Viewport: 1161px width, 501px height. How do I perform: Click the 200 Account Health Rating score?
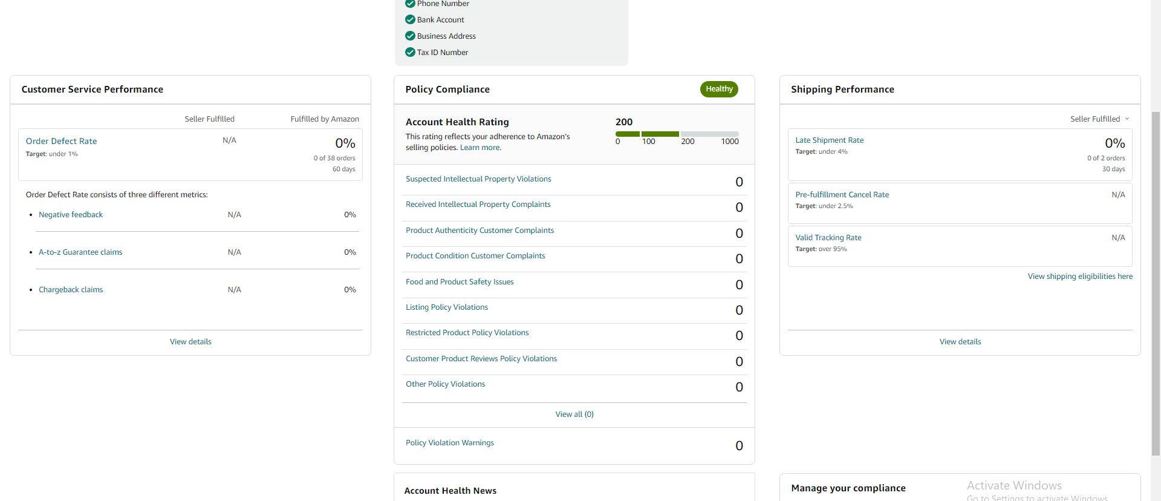click(x=624, y=122)
